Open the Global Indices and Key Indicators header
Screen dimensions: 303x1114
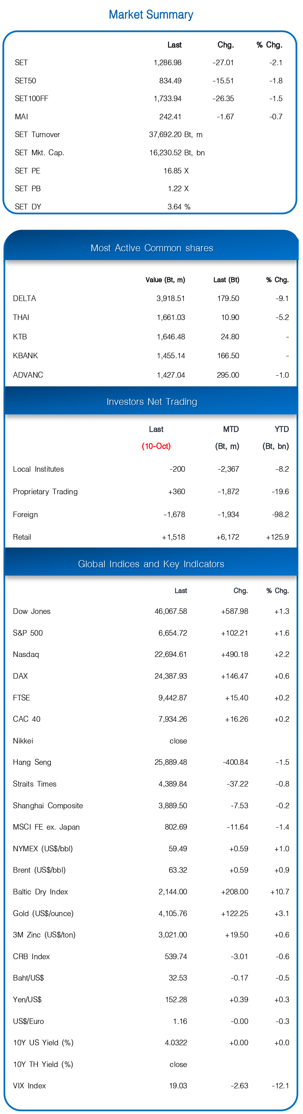151,564
